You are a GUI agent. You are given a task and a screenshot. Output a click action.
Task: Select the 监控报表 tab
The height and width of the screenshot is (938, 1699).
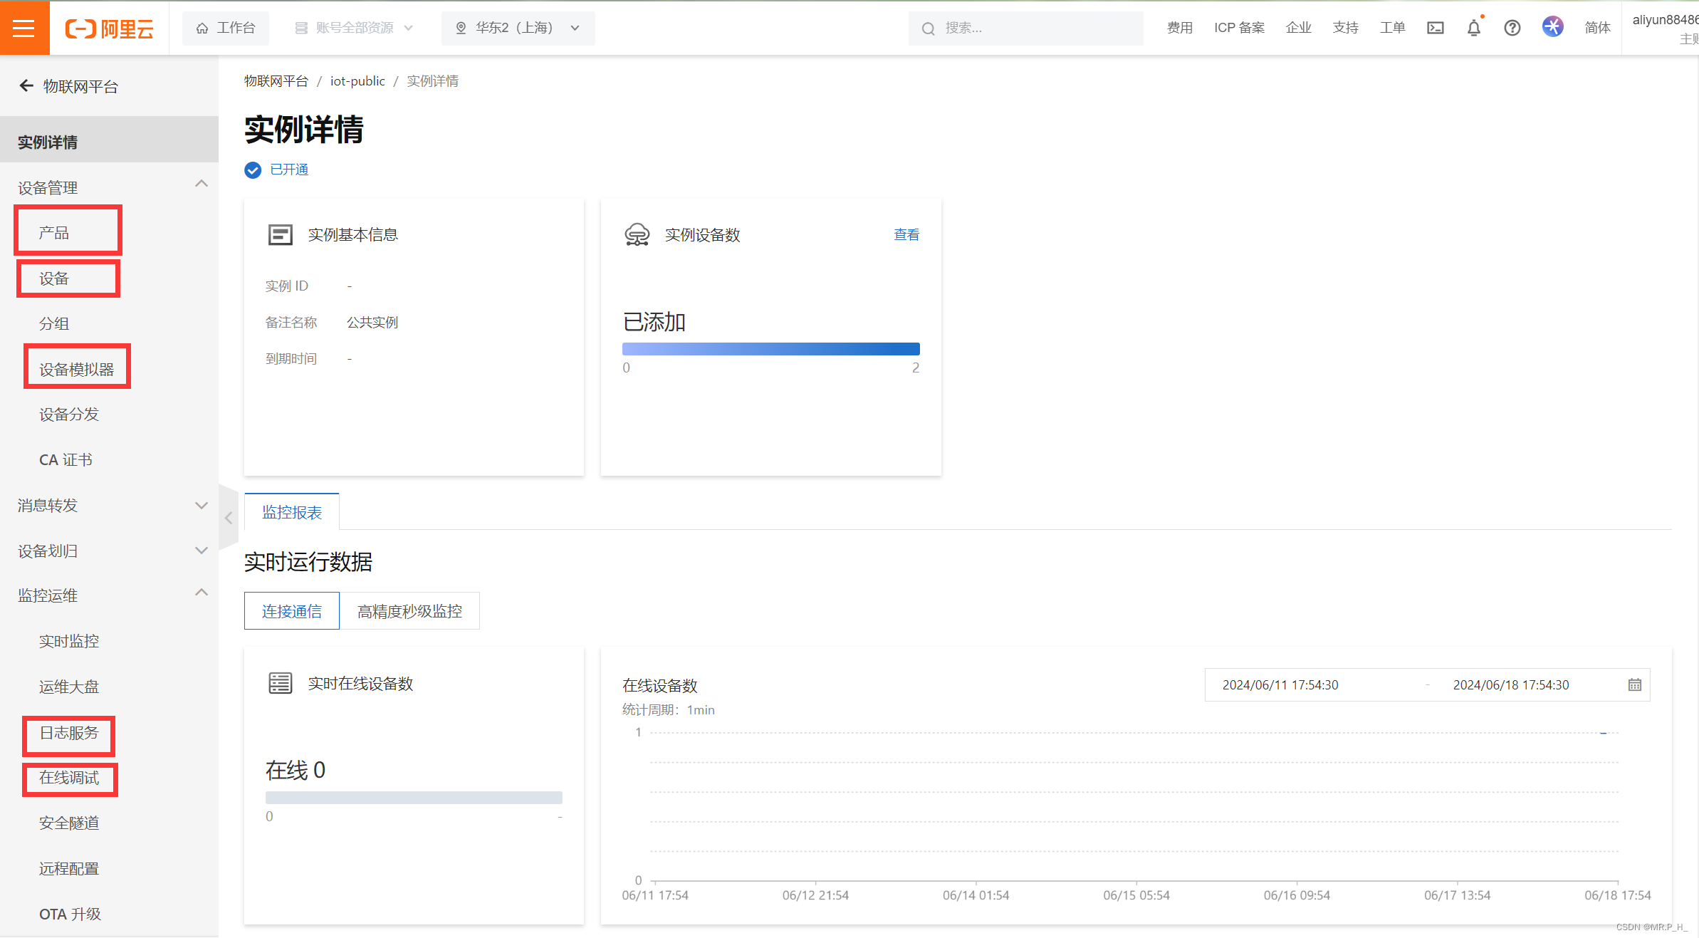(x=291, y=512)
